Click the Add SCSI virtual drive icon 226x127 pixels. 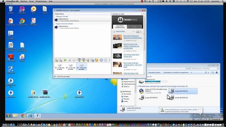pos(83,60)
